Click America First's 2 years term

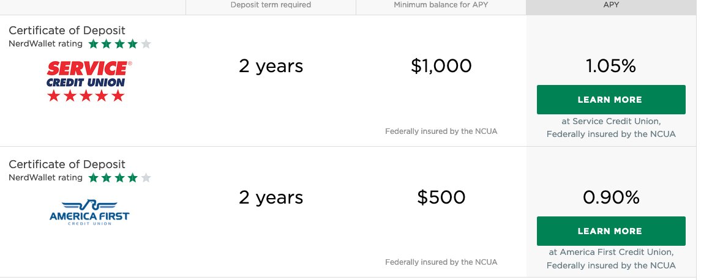(271, 197)
